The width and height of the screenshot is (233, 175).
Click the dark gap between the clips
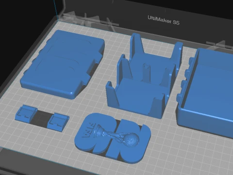click(42, 118)
